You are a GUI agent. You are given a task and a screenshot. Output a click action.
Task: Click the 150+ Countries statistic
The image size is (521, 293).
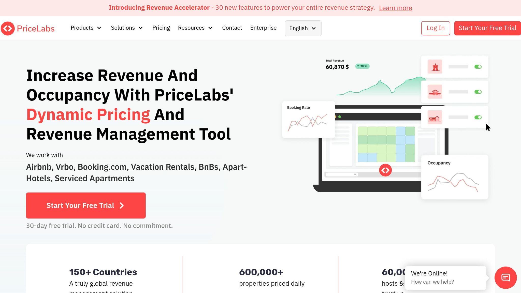(103, 272)
